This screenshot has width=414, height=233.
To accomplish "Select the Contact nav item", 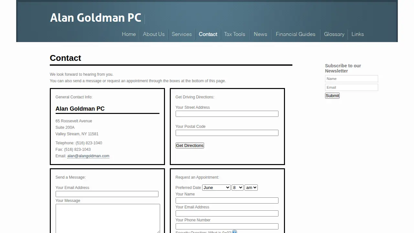I will pyautogui.click(x=208, y=34).
